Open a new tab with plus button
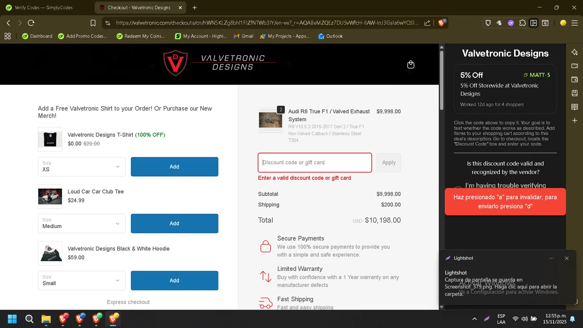This screenshot has width=583, height=328. tap(195, 7)
